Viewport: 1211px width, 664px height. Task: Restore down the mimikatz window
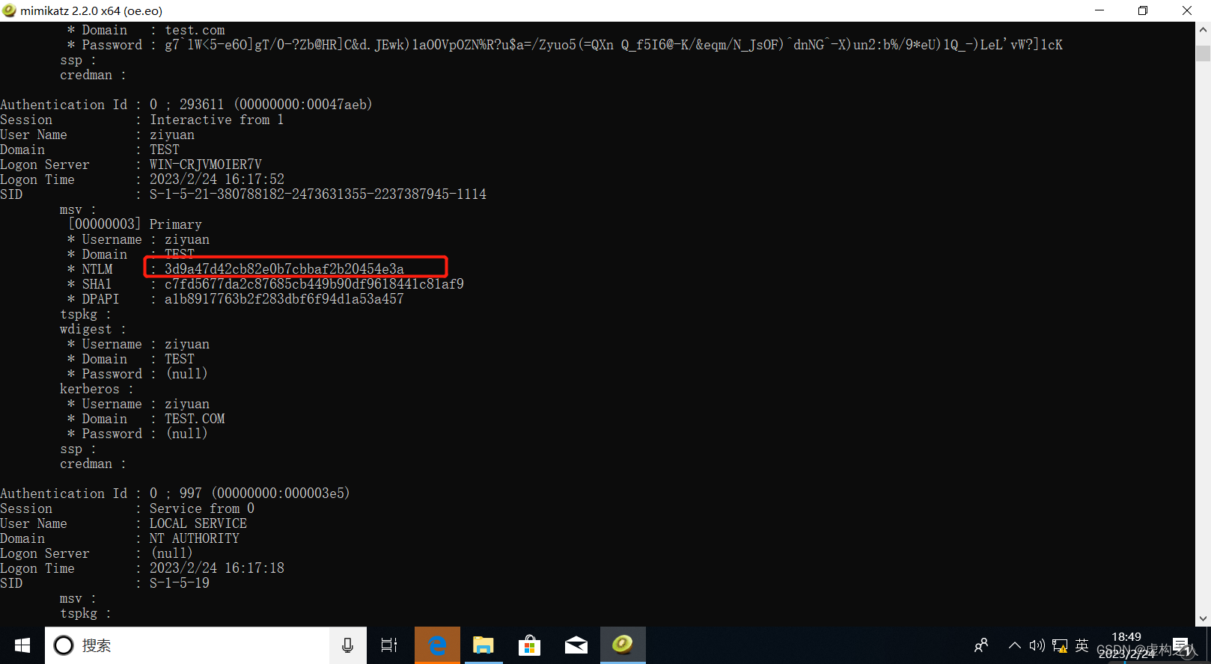(x=1143, y=10)
